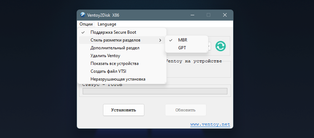The width and height of the screenshot is (314, 138).
Task: Minimize the Ventoy2Disk window
Action: click(x=192, y=15)
